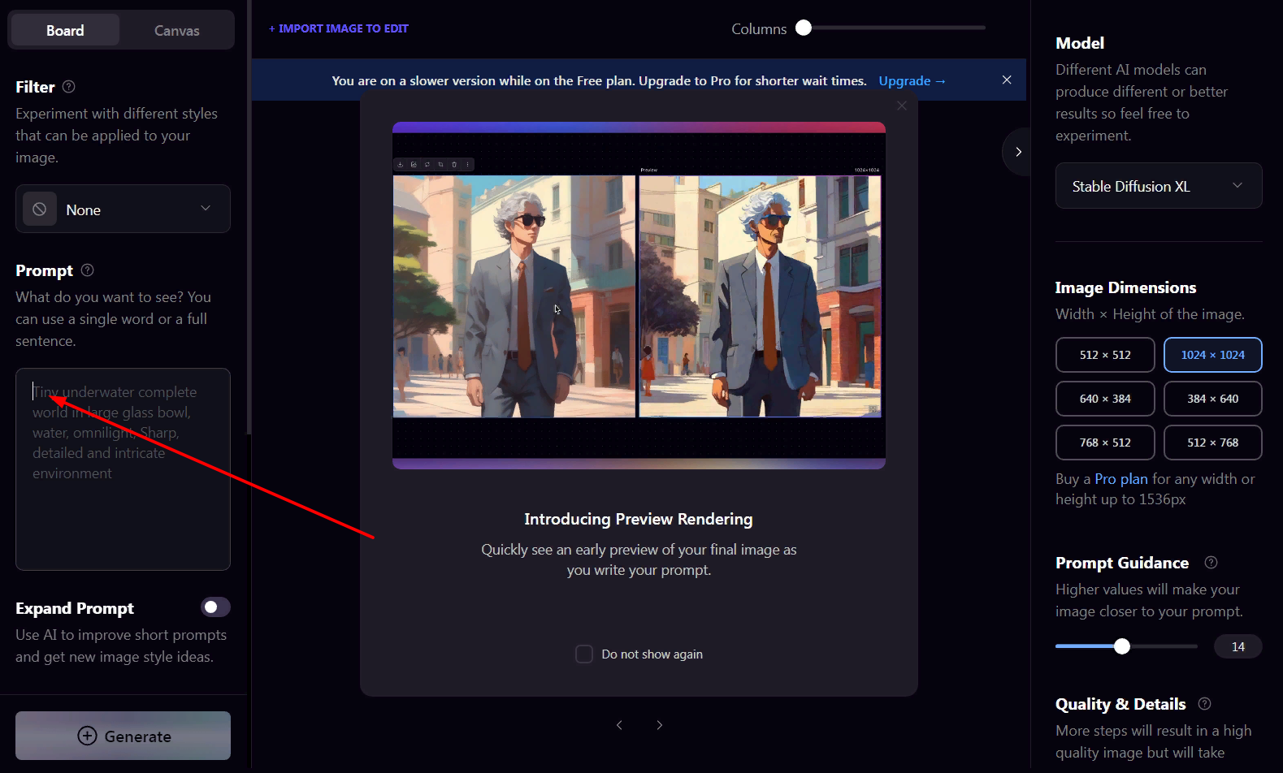Dismiss the Free plan upgrade banner
Viewport: 1283px width, 773px height.
pos(1007,80)
